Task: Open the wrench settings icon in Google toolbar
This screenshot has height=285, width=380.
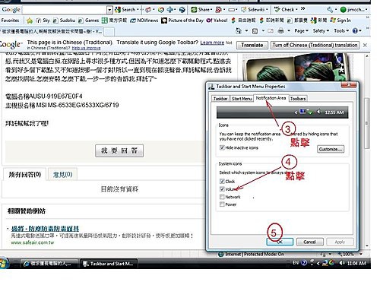Action: 330,10
